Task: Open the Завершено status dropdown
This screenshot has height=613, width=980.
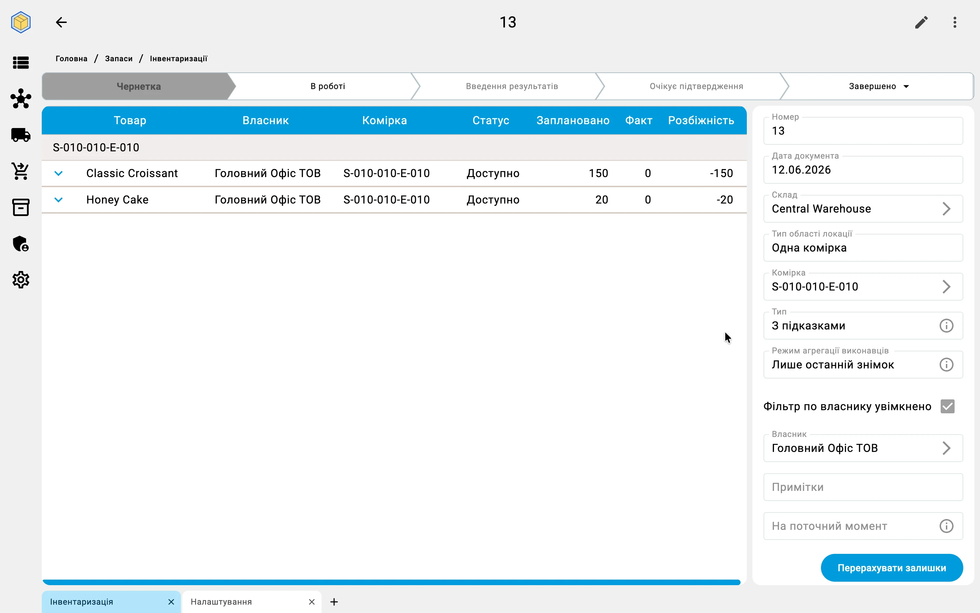Action: [x=879, y=86]
